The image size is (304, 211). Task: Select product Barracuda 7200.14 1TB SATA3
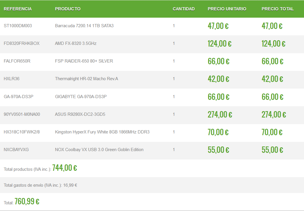(84, 26)
